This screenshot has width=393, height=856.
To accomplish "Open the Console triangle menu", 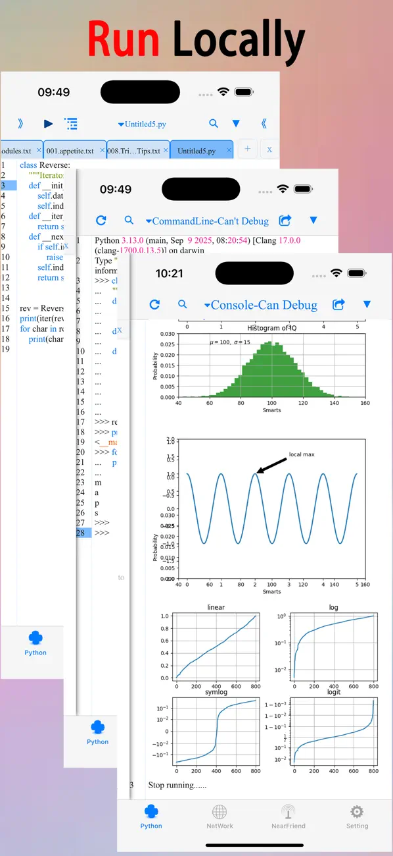I will (x=367, y=304).
